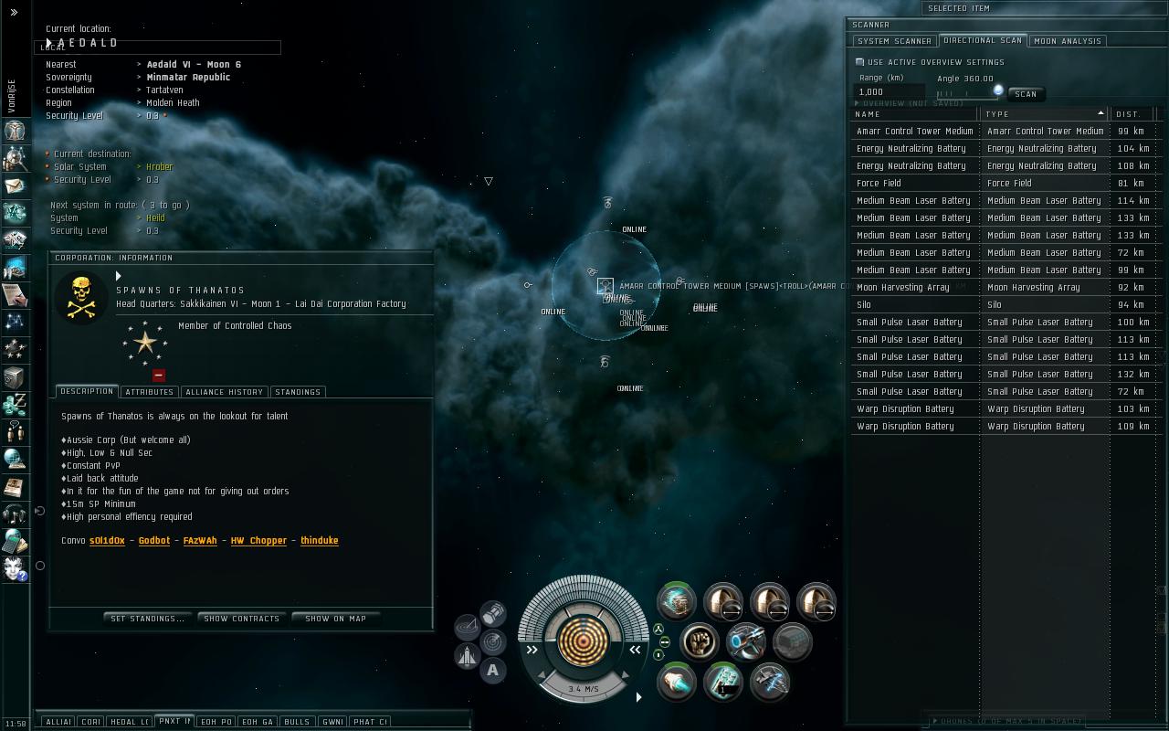Screen dimensions: 1169x731
Task: Open the Godbot character link
Action: click(154, 541)
